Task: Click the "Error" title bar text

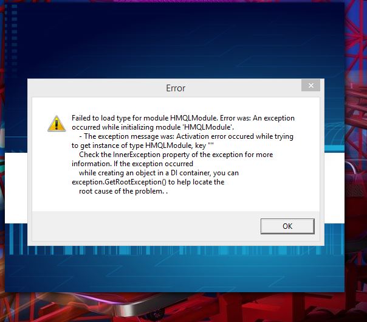Action: coord(176,88)
